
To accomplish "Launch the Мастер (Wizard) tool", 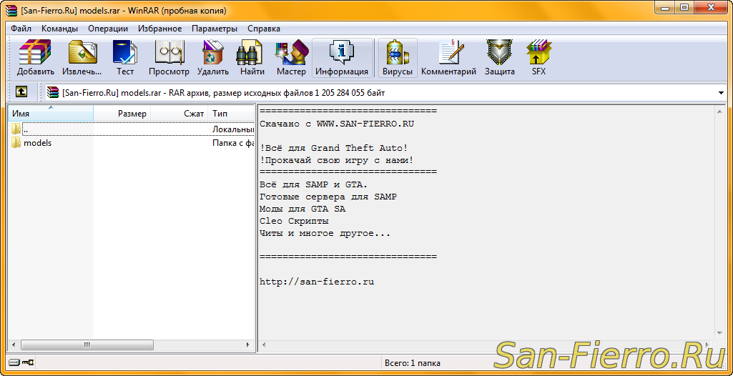I will [291, 57].
